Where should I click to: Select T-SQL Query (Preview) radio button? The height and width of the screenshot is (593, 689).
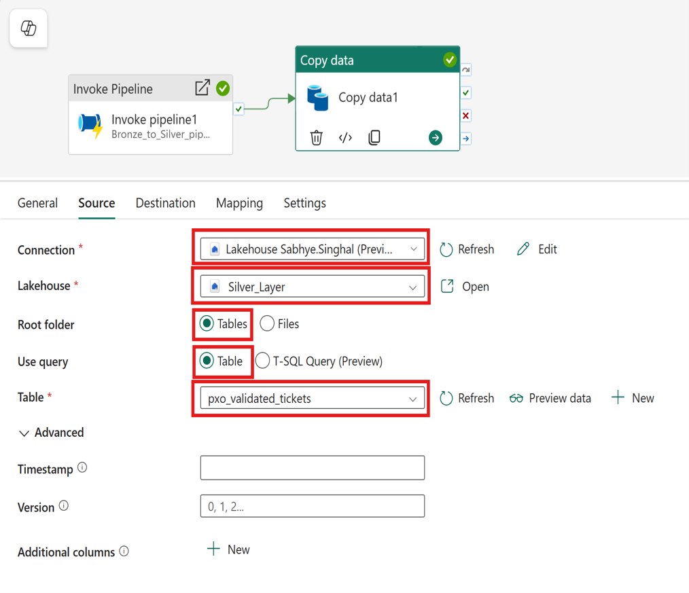pos(262,361)
